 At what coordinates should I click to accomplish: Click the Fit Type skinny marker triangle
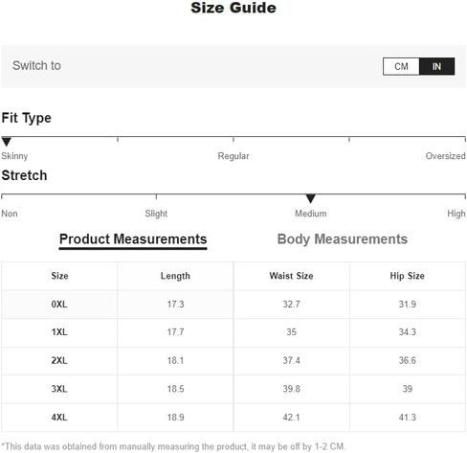[7, 142]
